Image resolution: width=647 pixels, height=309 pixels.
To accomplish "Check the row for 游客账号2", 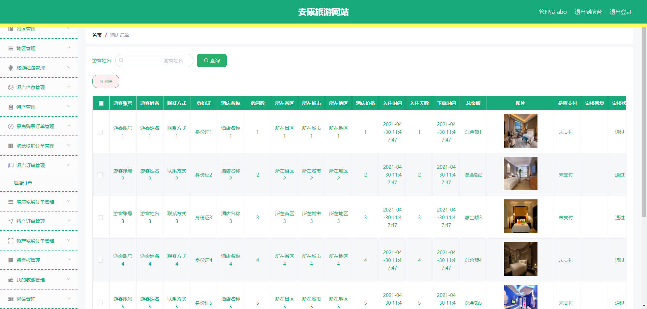I will [100, 175].
